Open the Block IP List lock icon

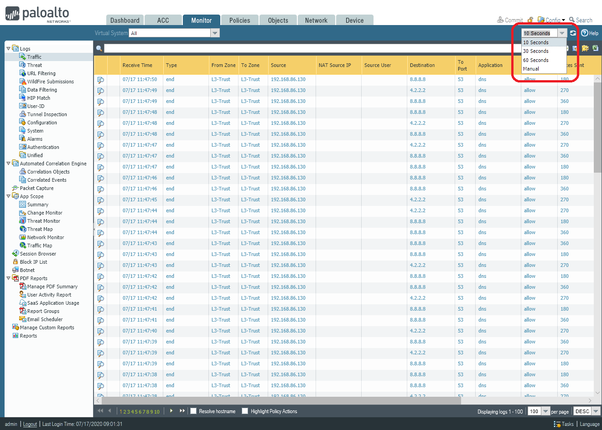(x=15, y=262)
